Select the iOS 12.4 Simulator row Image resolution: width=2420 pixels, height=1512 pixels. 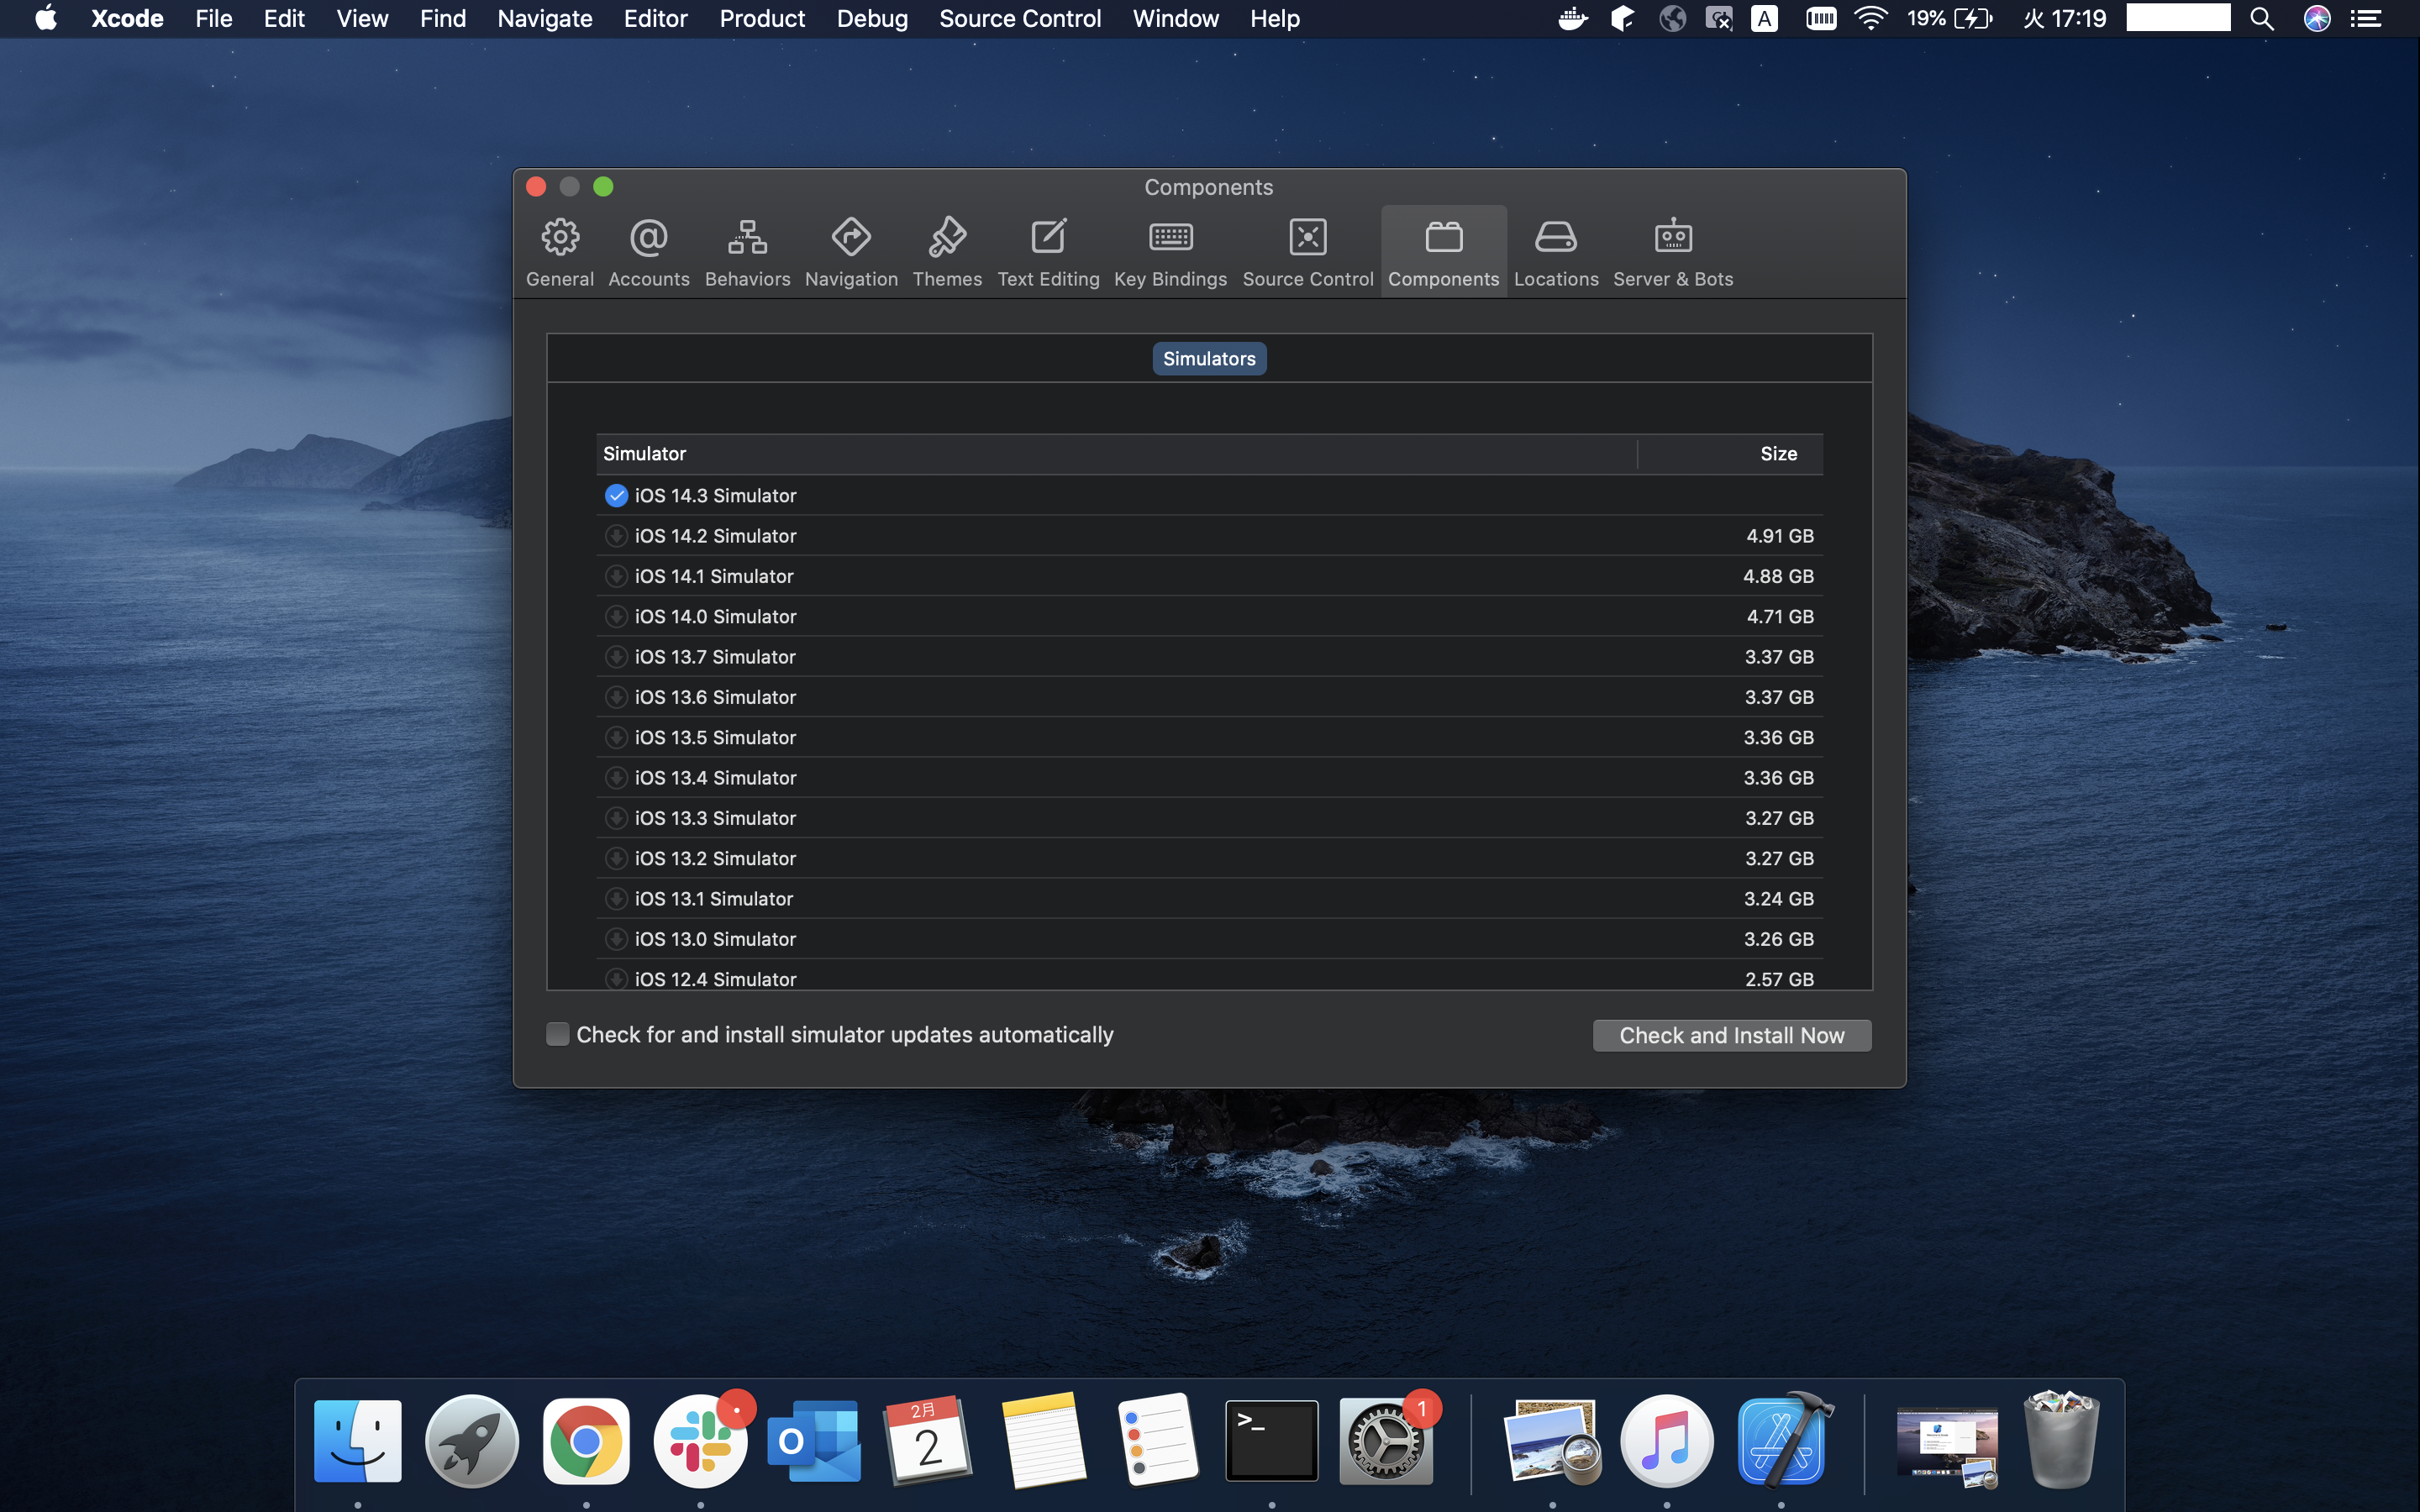coord(1209,977)
